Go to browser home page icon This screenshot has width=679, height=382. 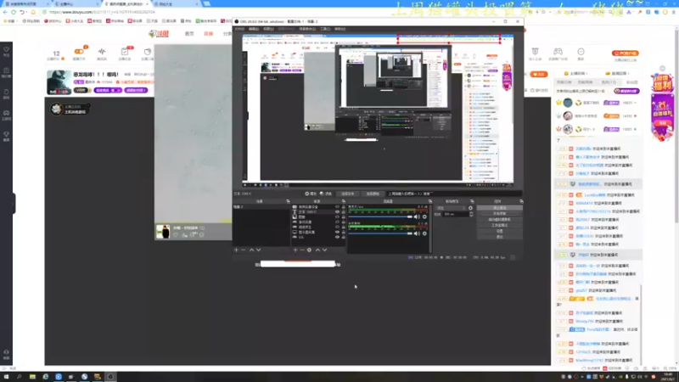click(33, 12)
